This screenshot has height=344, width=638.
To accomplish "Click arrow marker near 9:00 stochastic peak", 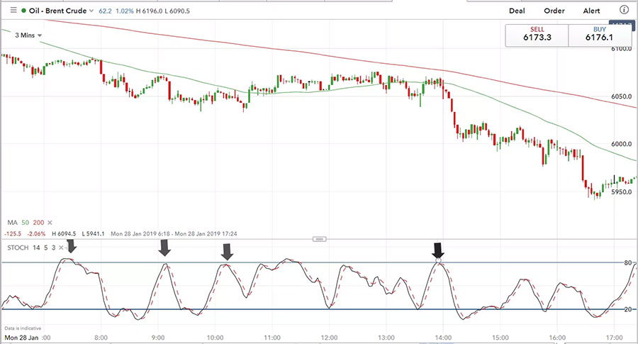I will pyautogui.click(x=164, y=248).
